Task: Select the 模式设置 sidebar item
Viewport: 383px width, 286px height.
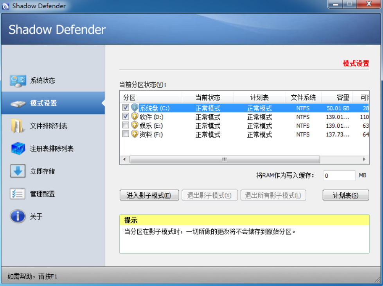Action: 53,103
